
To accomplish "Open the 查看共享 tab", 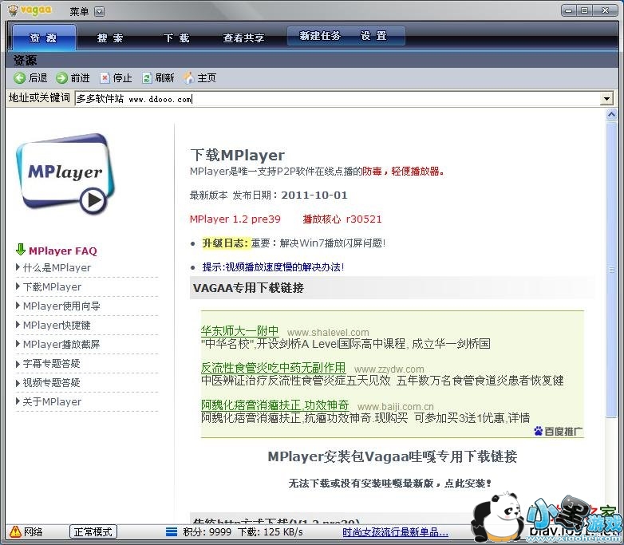I will (x=243, y=38).
